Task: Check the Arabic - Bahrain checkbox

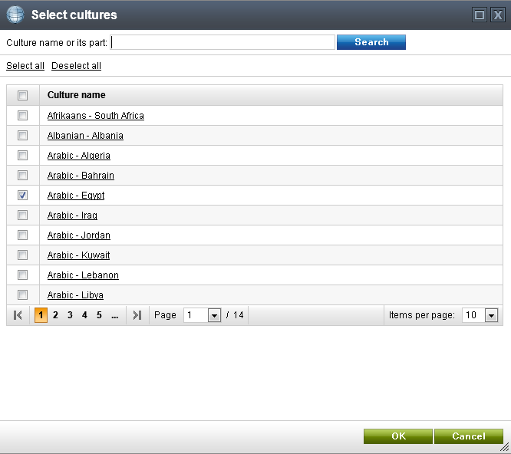Action: pos(22,175)
